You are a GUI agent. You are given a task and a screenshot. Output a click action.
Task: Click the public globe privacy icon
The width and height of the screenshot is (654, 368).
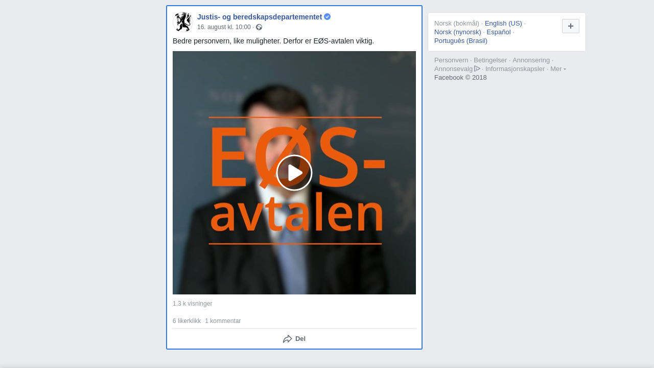coord(259,27)
